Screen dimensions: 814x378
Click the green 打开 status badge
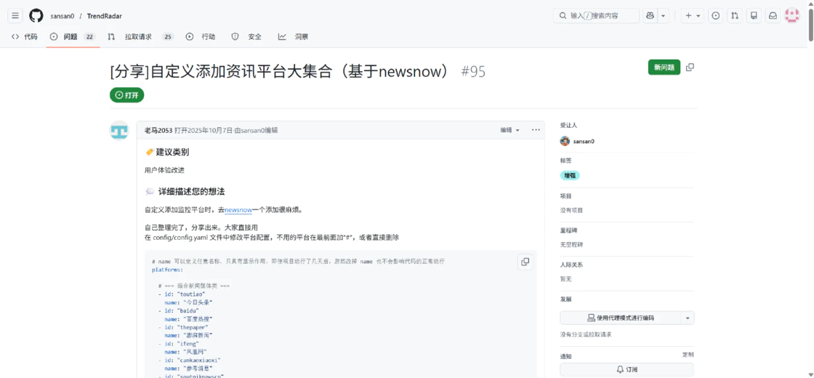(126, 95)
